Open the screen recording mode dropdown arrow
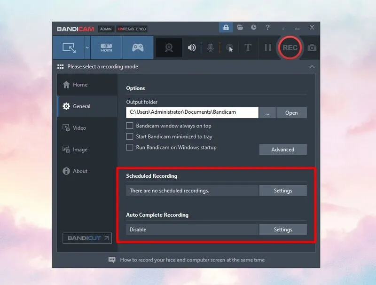376x285 pixels. (x=87, y=47)
